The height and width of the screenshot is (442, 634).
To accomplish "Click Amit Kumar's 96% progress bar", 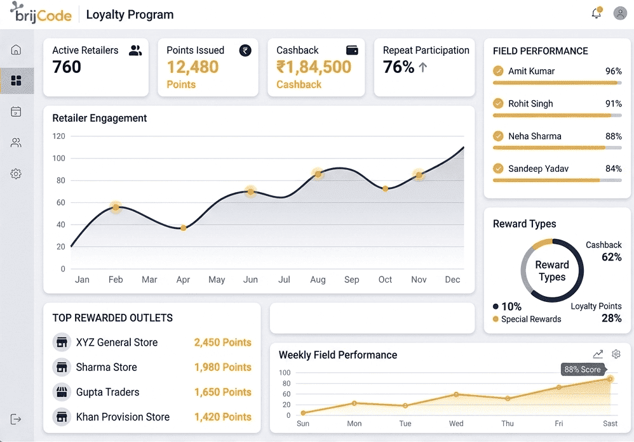I will tap(557, 83).
